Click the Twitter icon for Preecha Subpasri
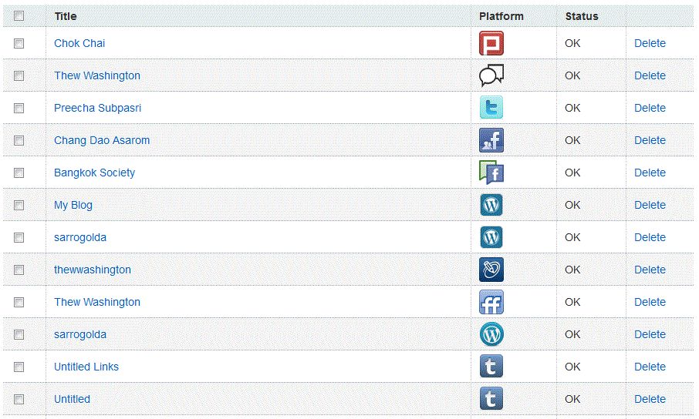 491,108
